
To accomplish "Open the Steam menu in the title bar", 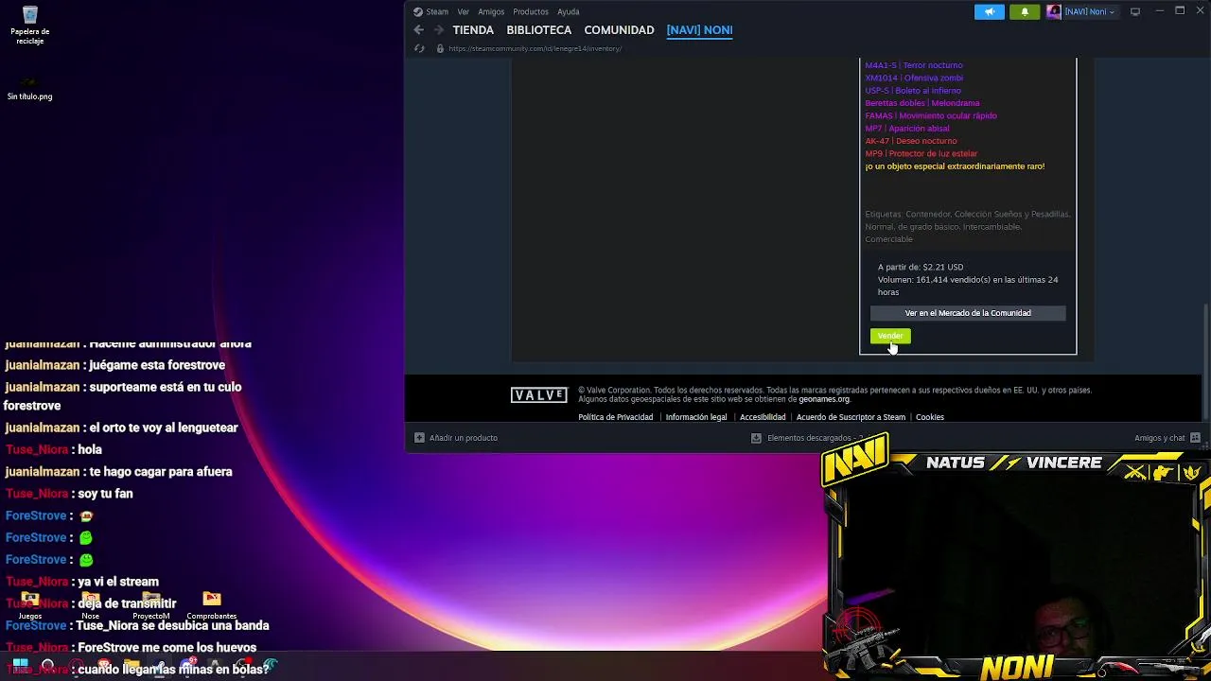I will 430,11.
